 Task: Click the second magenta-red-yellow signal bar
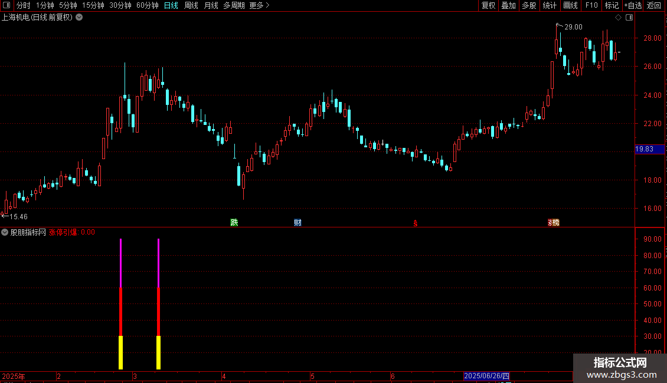pos(159,304)
